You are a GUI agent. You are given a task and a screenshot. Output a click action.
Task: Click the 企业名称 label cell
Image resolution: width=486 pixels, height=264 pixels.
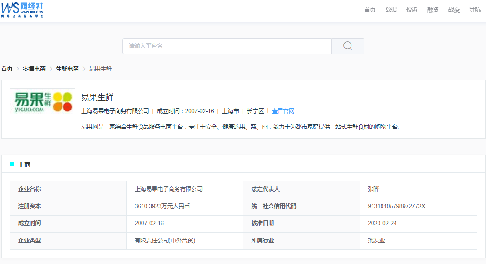[68, 189]
